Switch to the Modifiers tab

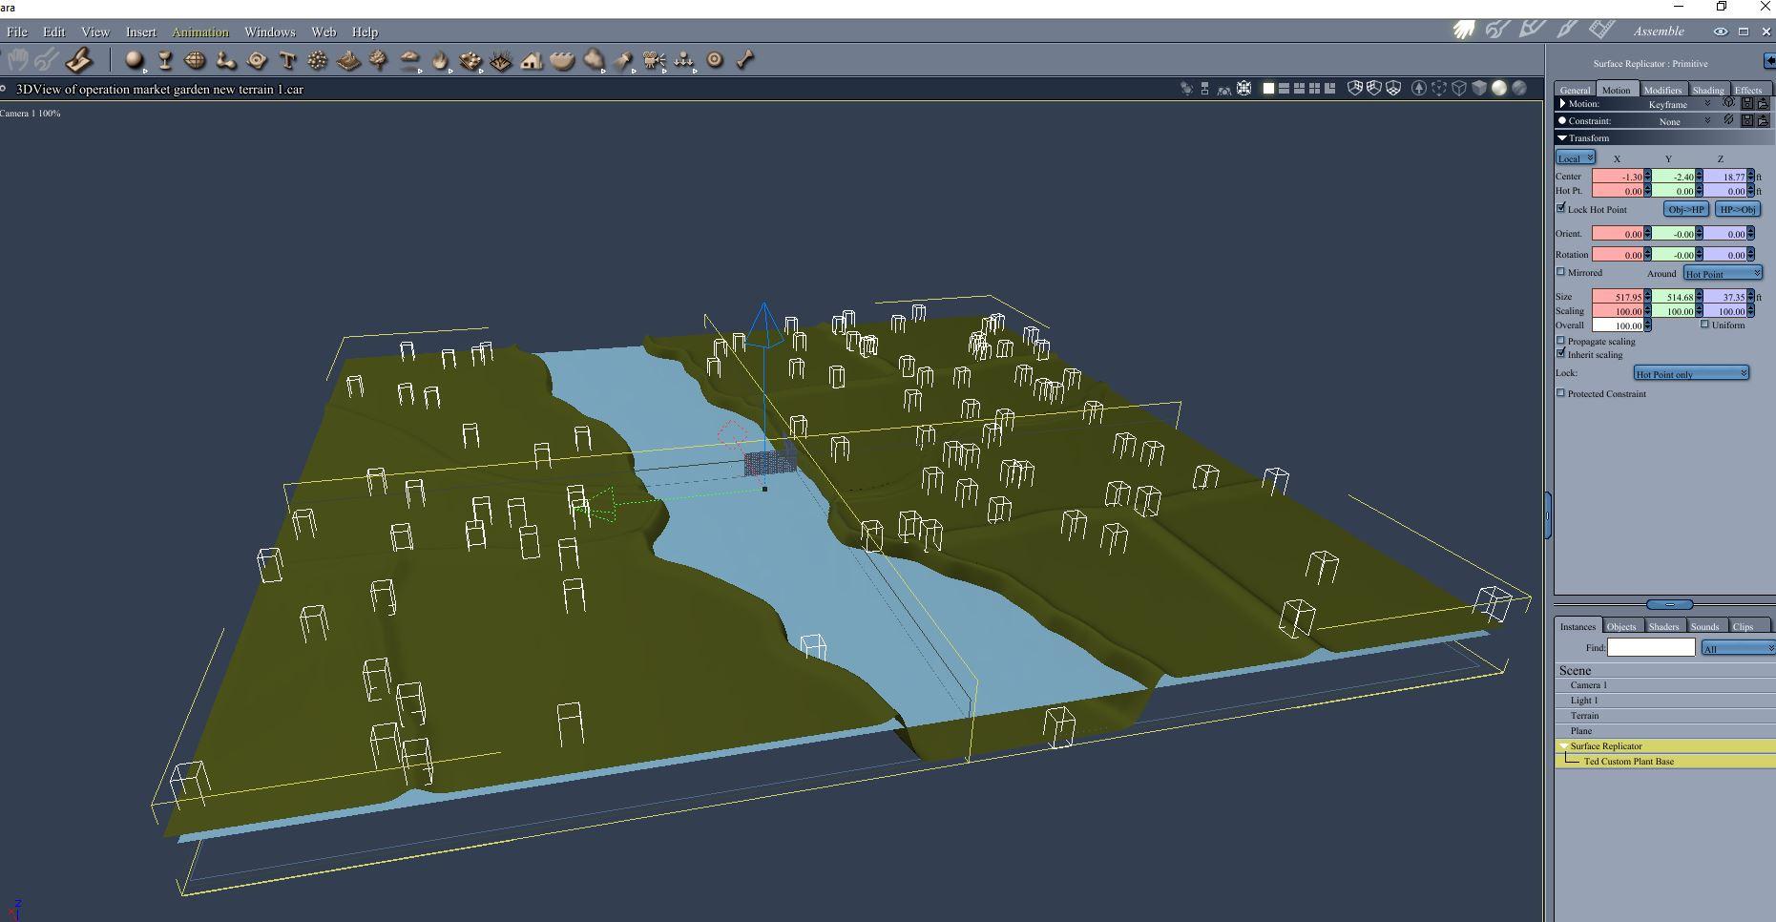pos(1662,90)
